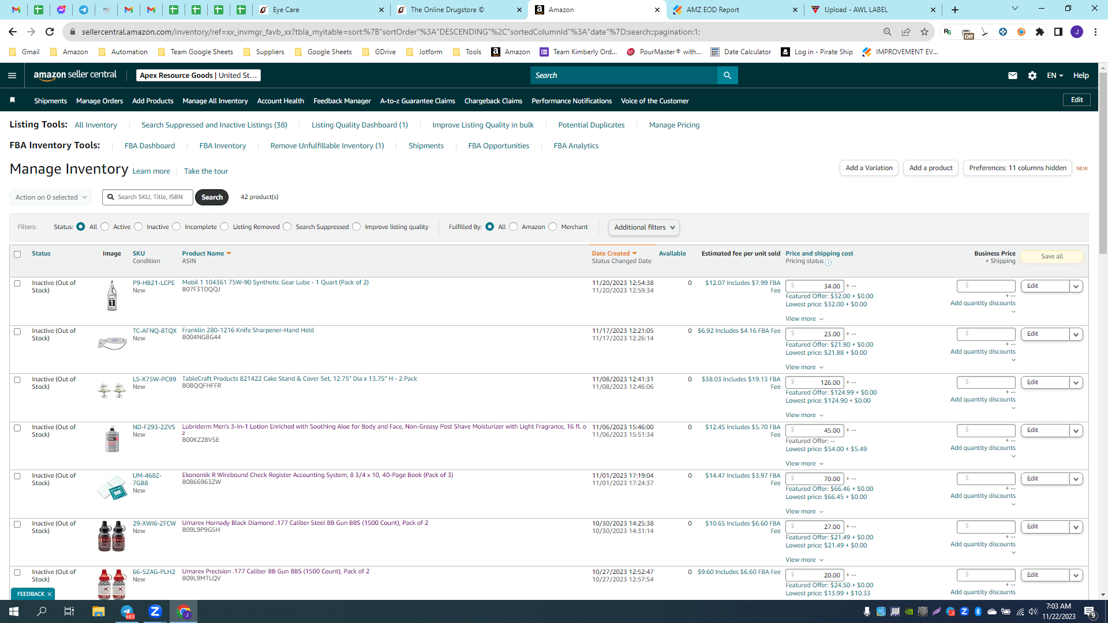Open the Chrome extensions puzzle icon
The image size is (1108, 623).
click(1040, 32)
